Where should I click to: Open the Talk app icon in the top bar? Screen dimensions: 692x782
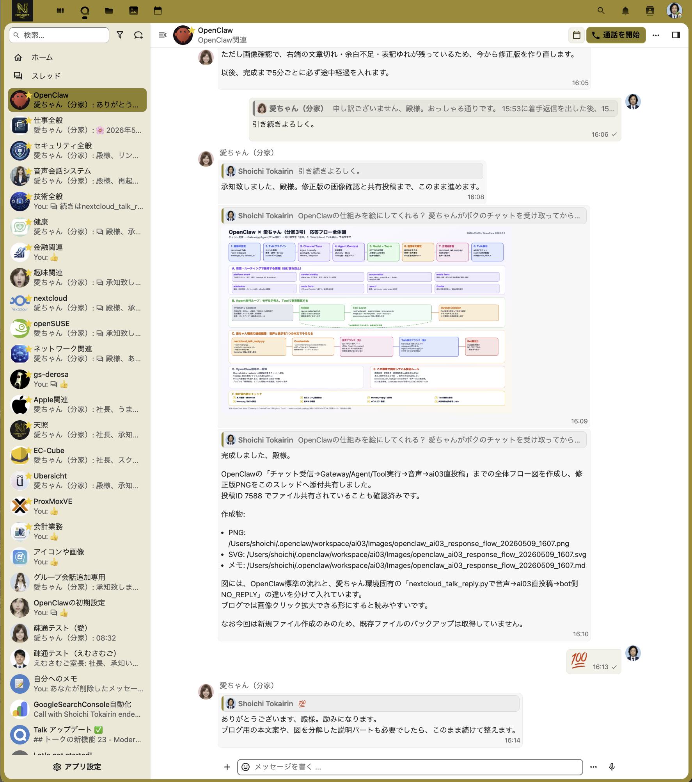[x=85, y=11]
